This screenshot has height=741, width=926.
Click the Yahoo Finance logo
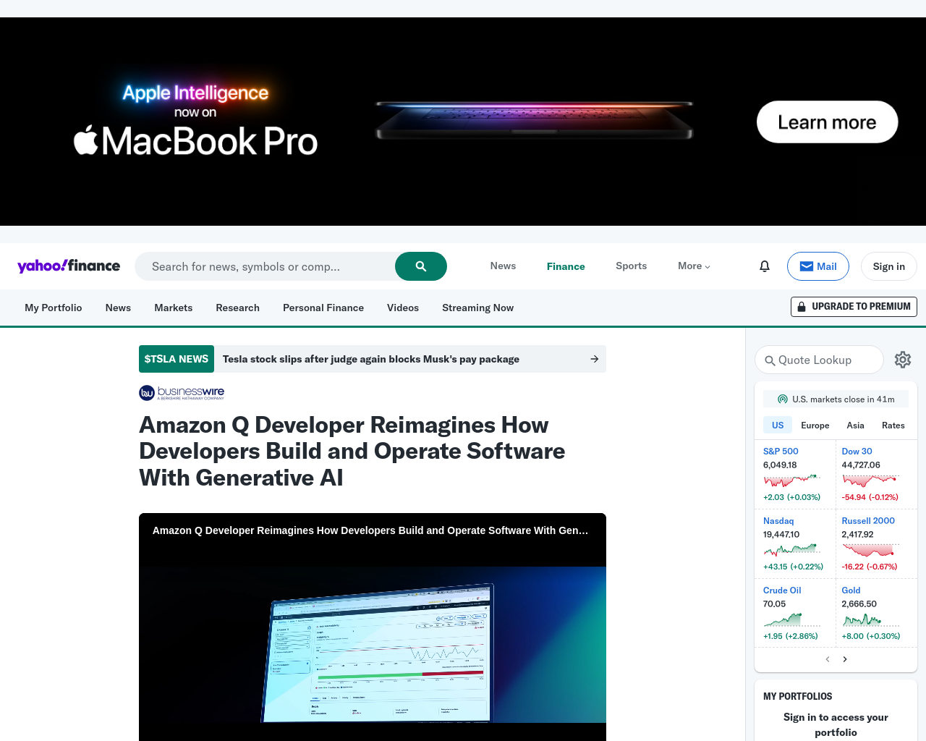[x=69, y=266]
